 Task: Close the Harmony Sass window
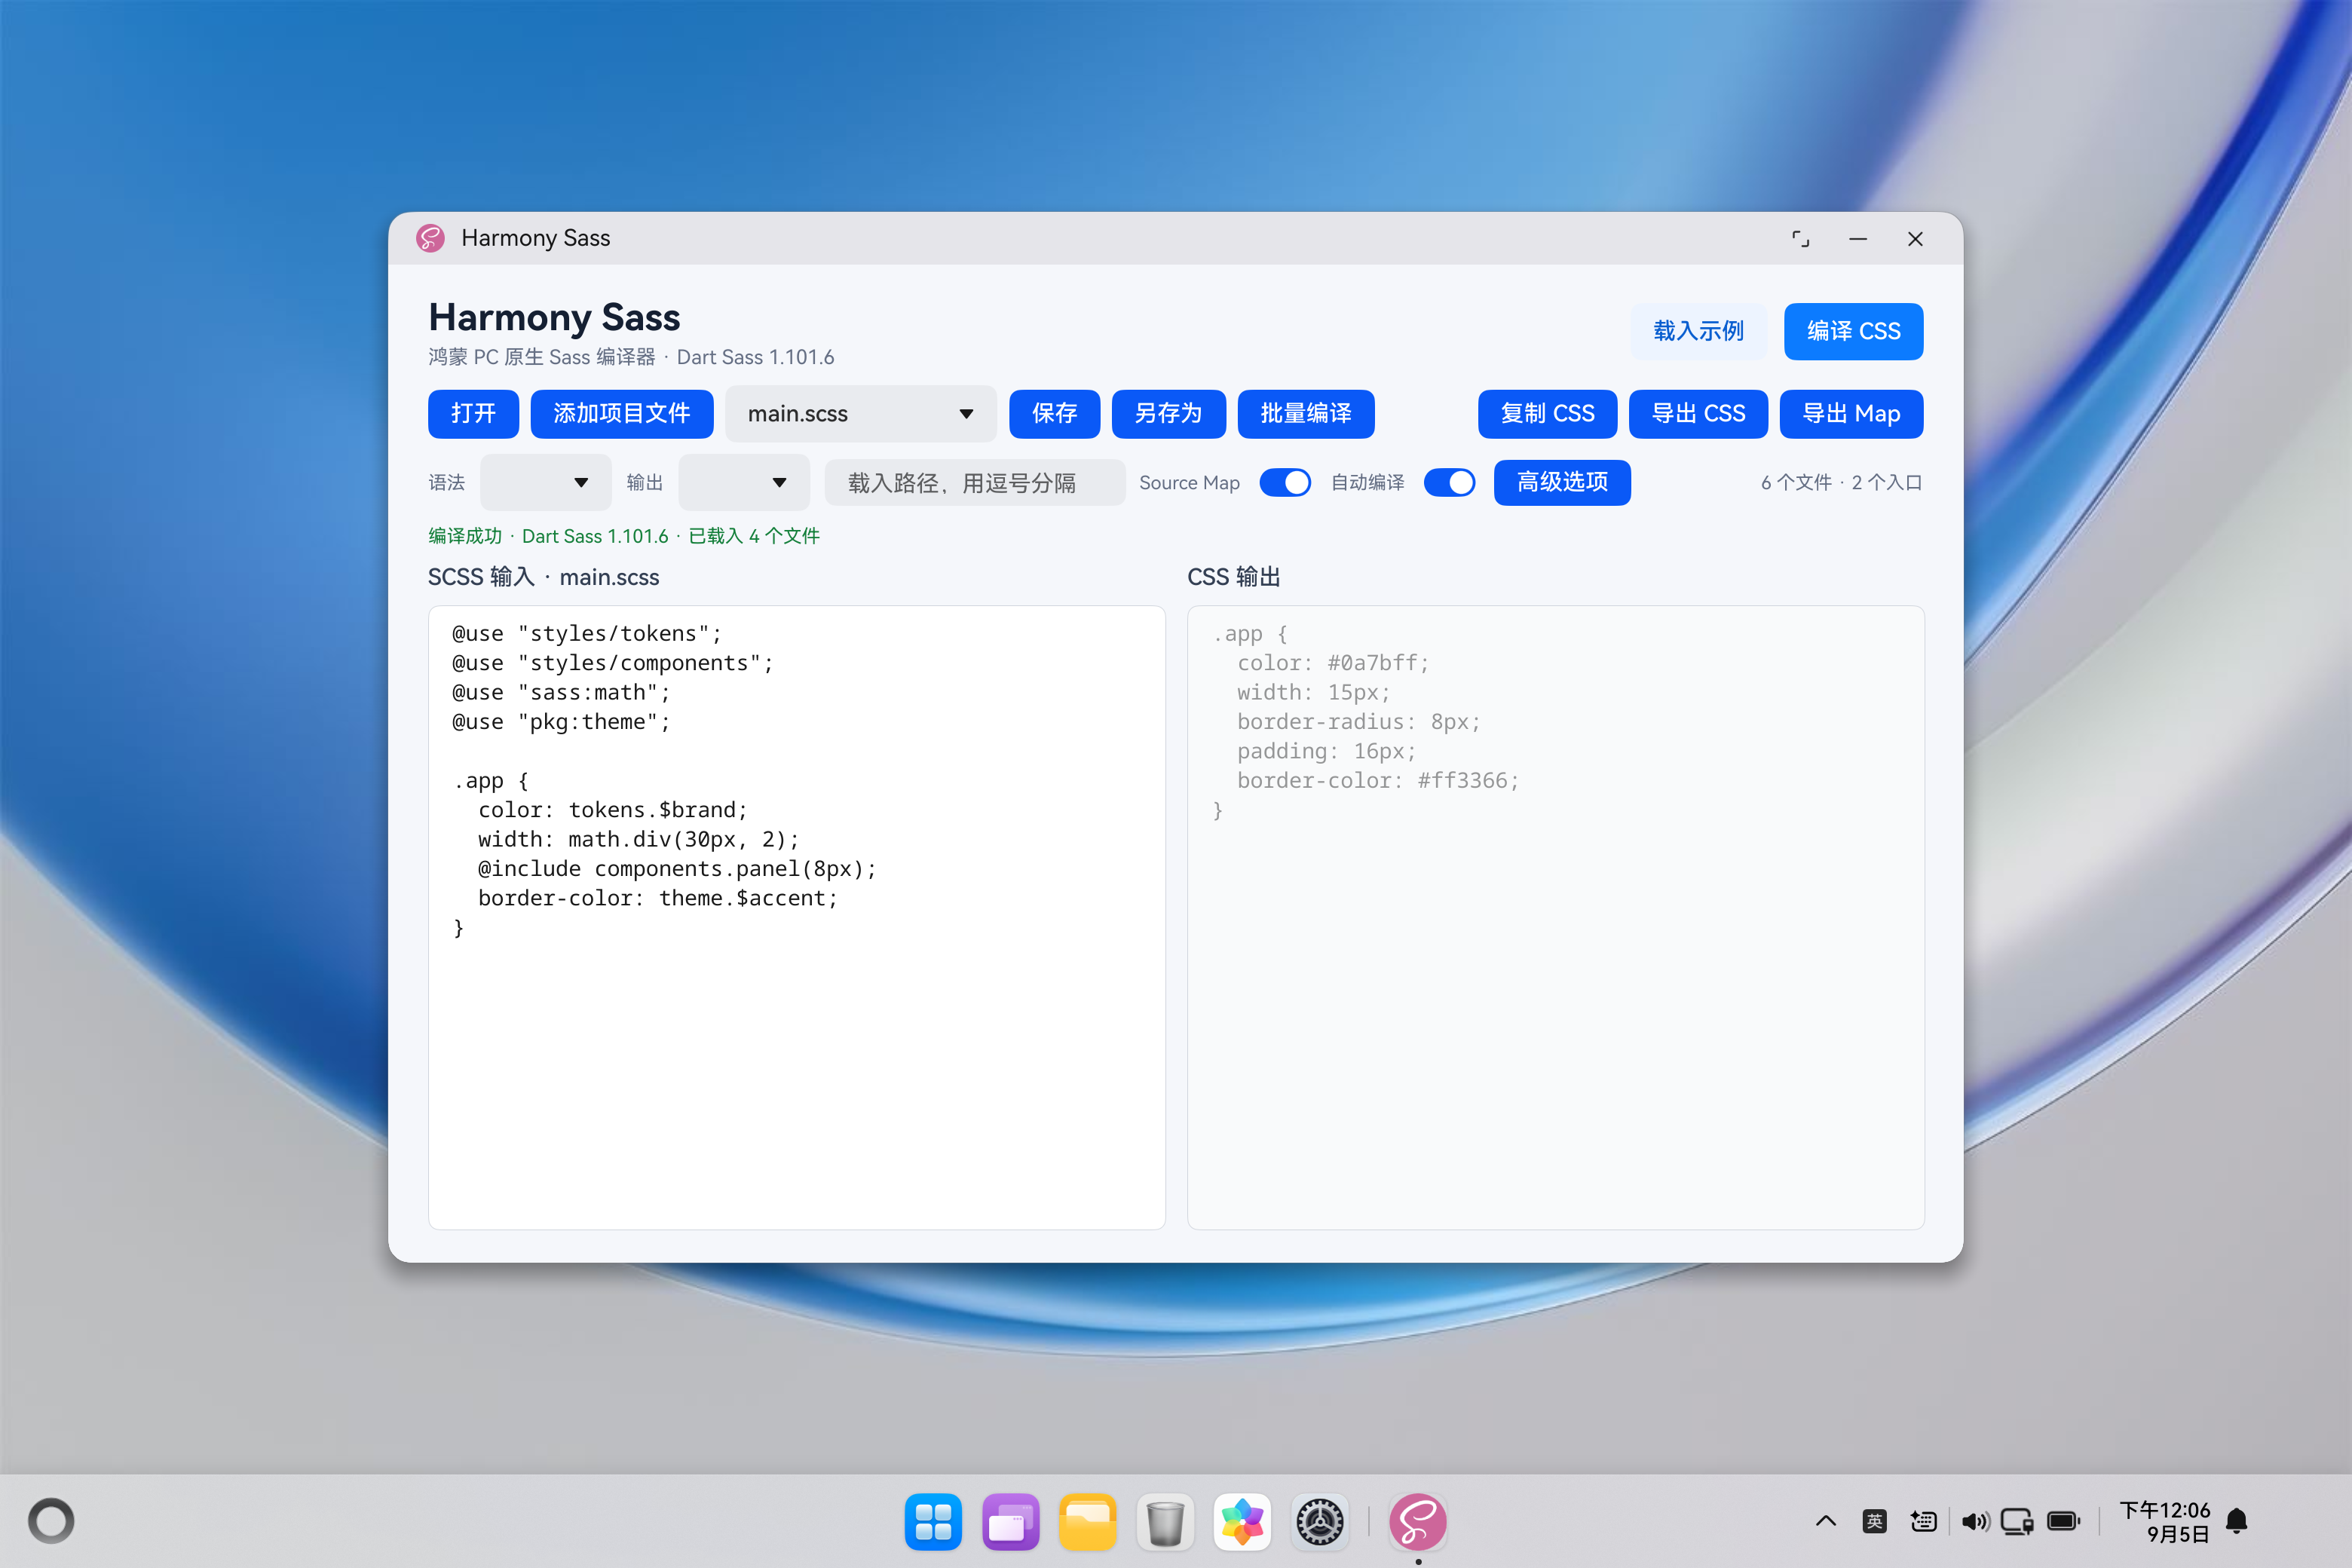(x=1915, y=239)
